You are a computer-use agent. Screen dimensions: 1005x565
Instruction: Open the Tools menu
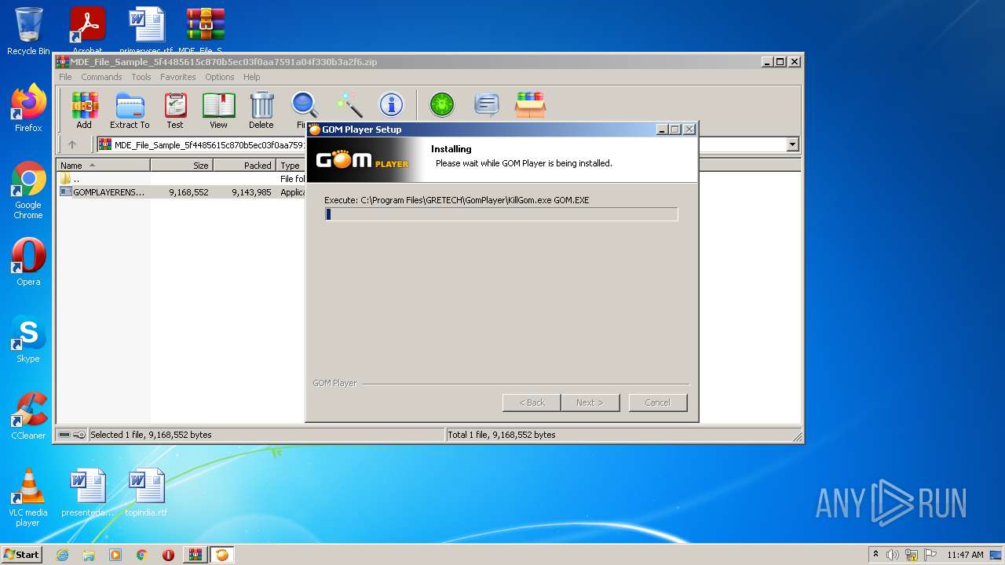click(141, 77)
